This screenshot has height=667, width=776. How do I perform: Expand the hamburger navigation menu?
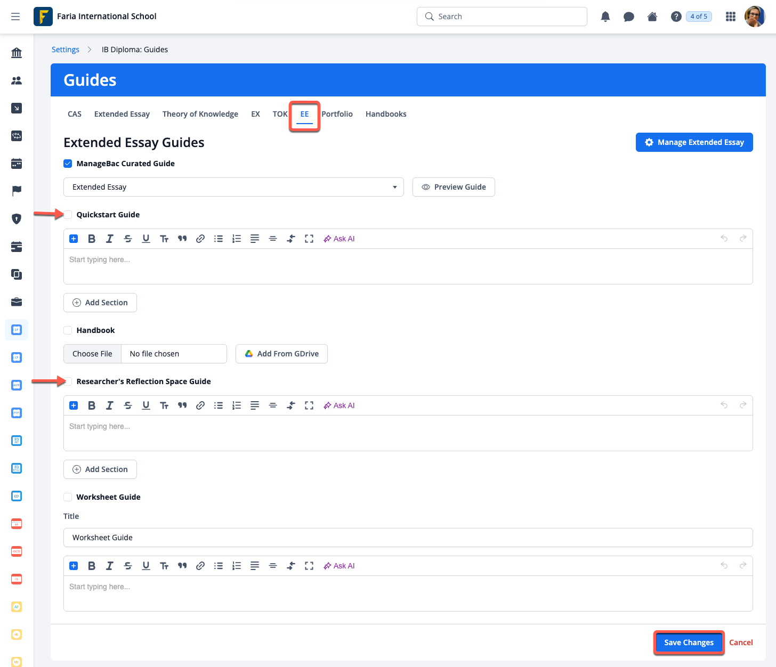[15, 17]
